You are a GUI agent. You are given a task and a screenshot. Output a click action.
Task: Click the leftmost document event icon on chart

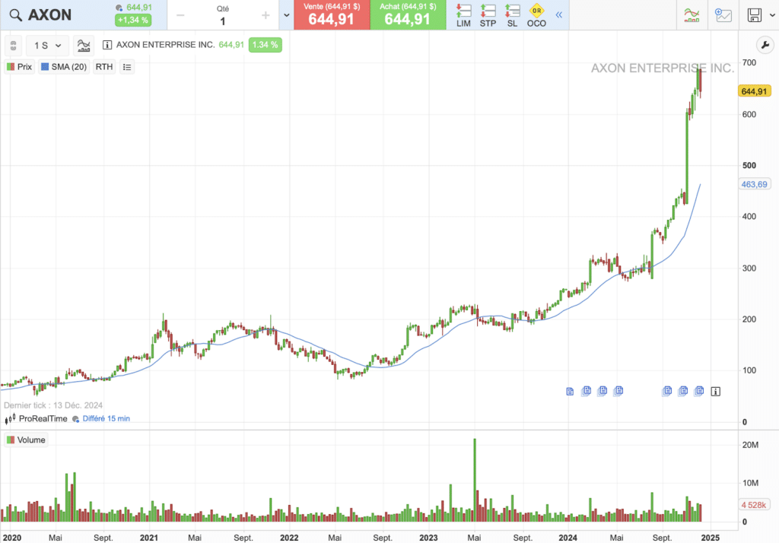pyautogui.click(x=570, y=392)
